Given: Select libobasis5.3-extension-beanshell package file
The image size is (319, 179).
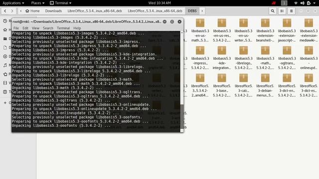Looking at the screenshot, I should 265,30.
